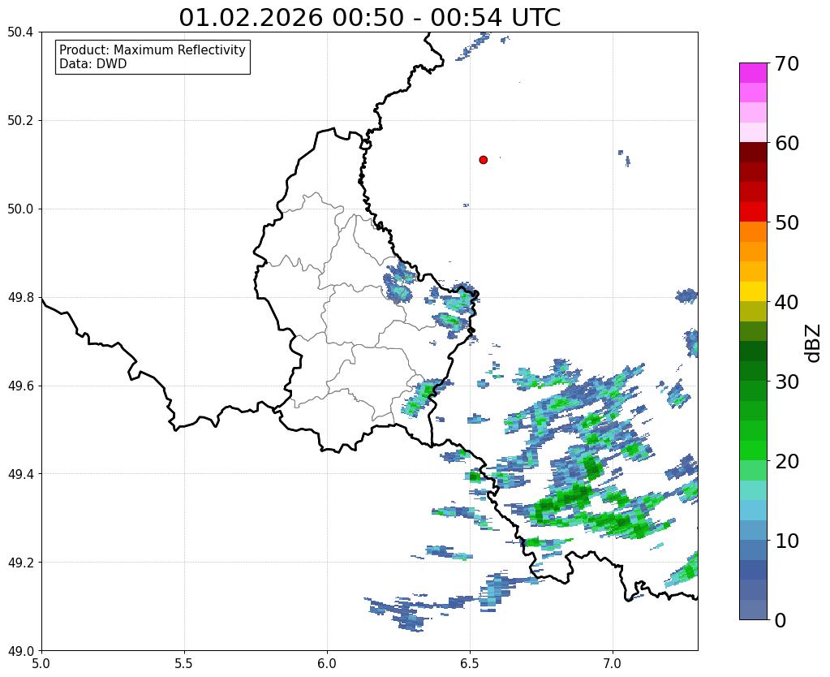Click the 'Data: DWD' text
Screen dimensions: 830x677
tap(92, 64)
